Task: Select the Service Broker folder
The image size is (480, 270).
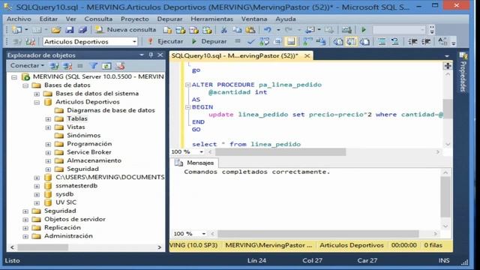Action: pyautogui.click(x=89, y=152)
